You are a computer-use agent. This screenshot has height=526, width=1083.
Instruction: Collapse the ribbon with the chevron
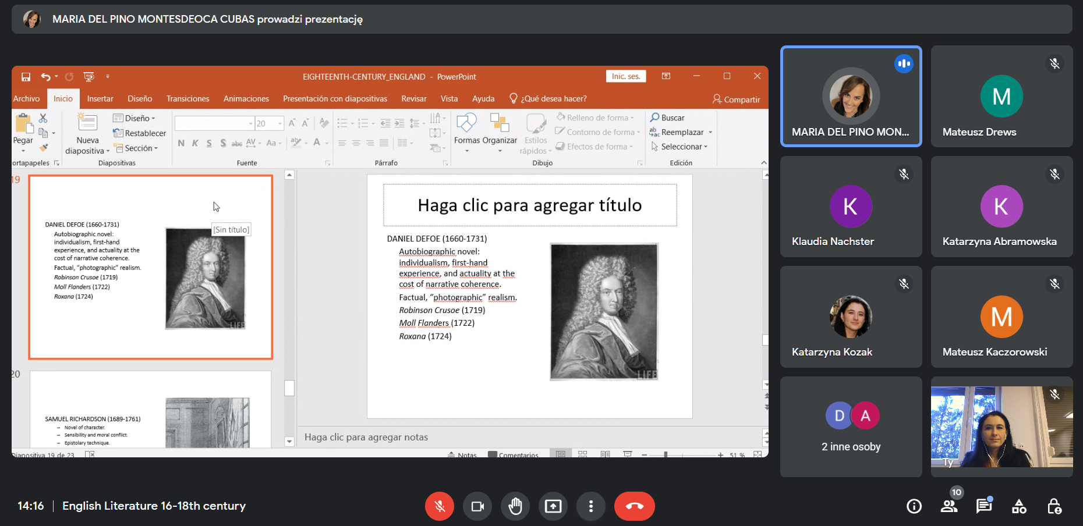click(764, 163)
